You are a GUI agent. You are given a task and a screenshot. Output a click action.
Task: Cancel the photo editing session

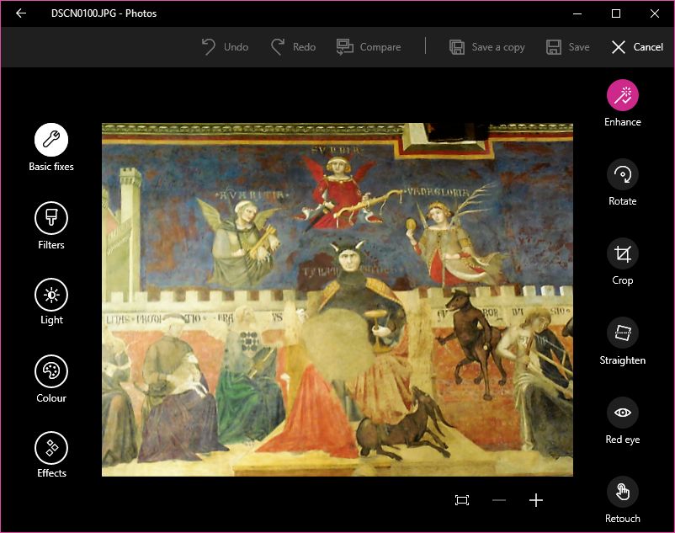click(637, 47)
